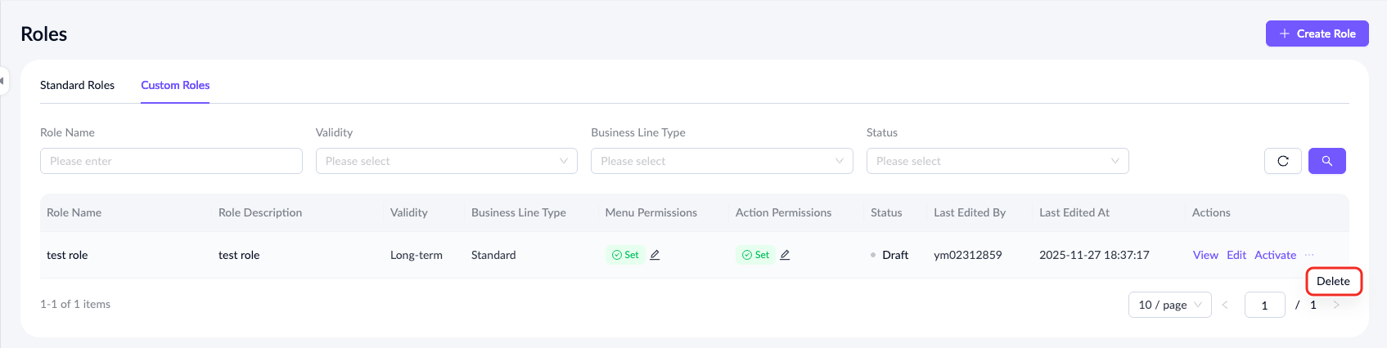Click Edit link for test role
Screen dimensions: 1387x348
tap(1236, 255)
